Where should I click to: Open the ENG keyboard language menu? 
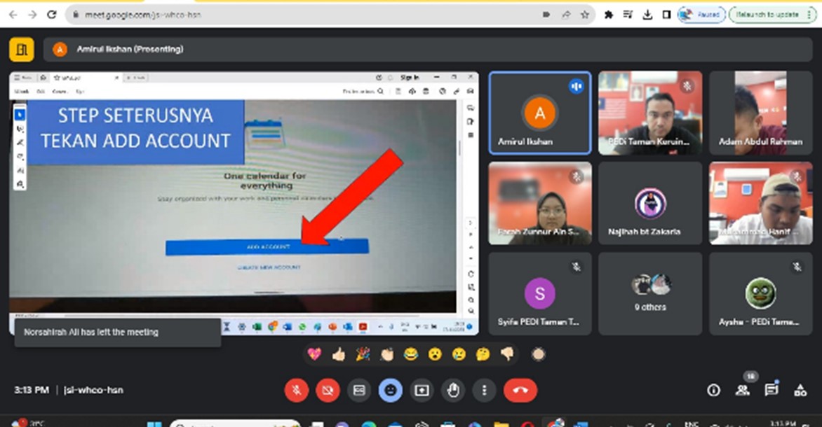click(x=692, y=423)
